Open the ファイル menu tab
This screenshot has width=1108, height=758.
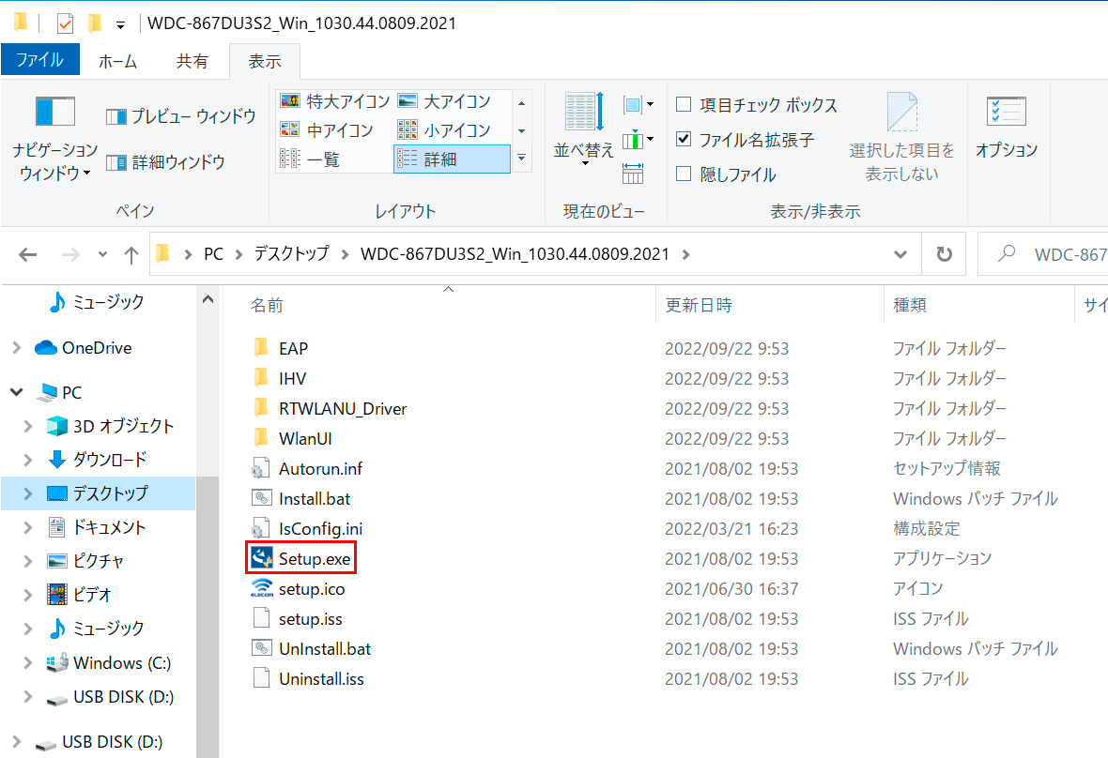pyautogui.click(x=40, y=60)
